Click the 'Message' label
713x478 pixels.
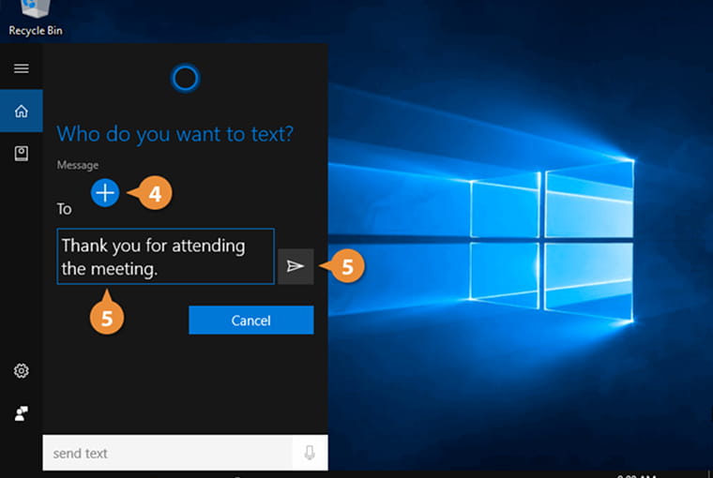[x=77, y=165]
